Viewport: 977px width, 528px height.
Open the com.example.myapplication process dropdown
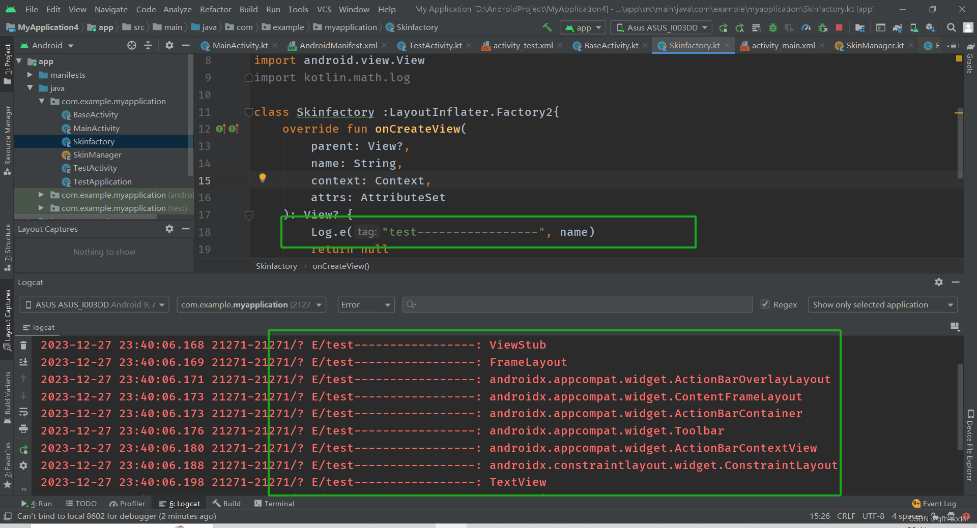point(251,305)
